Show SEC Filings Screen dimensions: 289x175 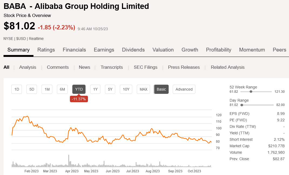(x=146, y=67)
